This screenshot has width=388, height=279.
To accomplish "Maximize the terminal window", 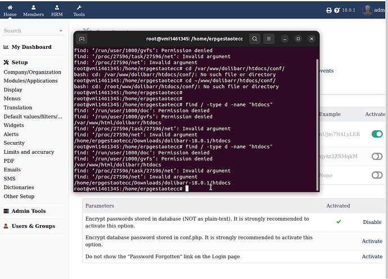I will coord(298,39).
